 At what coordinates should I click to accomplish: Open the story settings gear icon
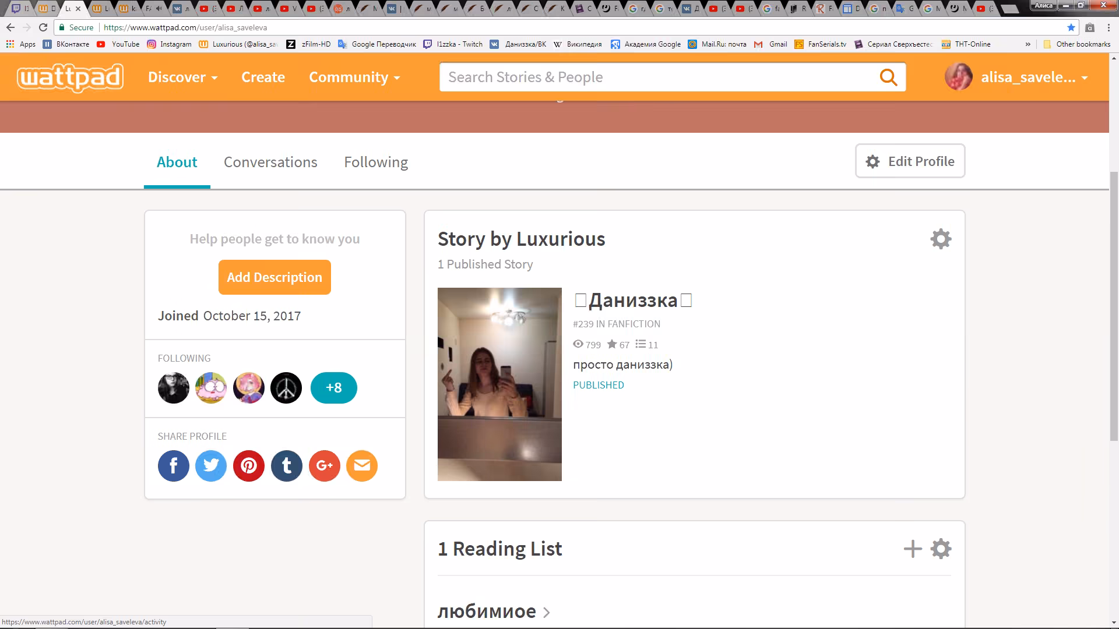[x=941, y=239]
